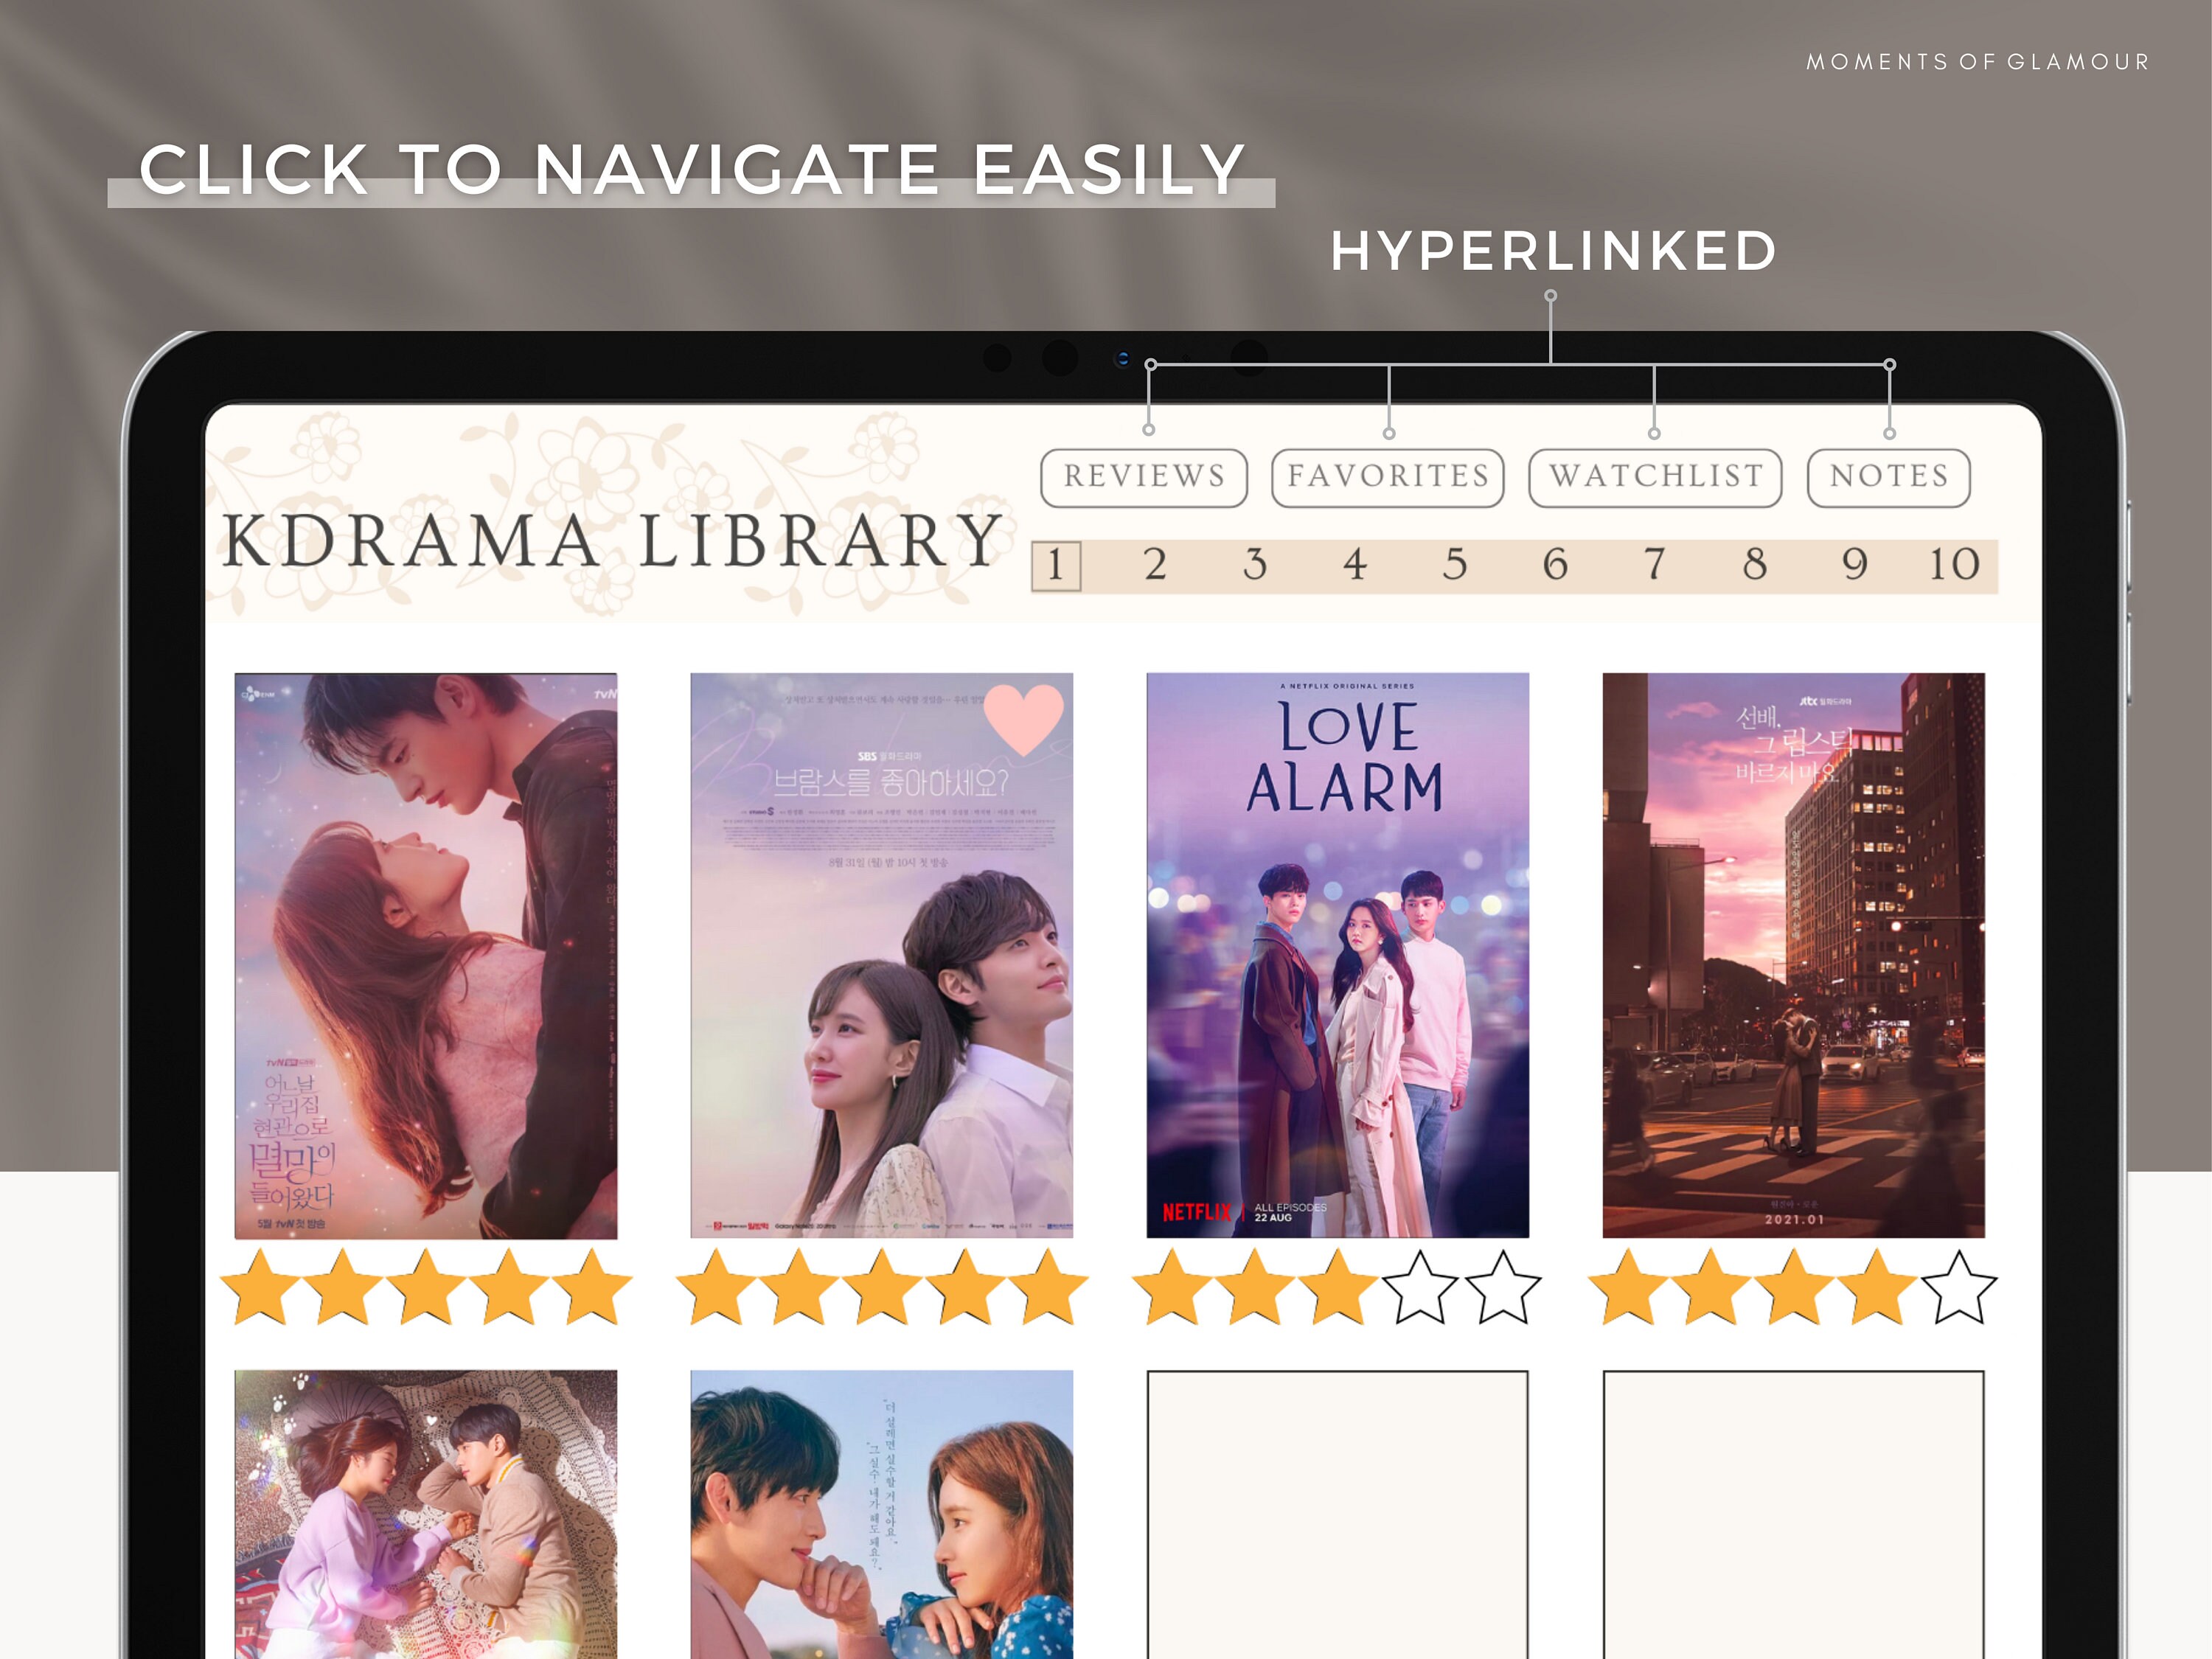Go to page tab 5
Viewport: 2212px width, 1659px height.
coord(1455,565)
